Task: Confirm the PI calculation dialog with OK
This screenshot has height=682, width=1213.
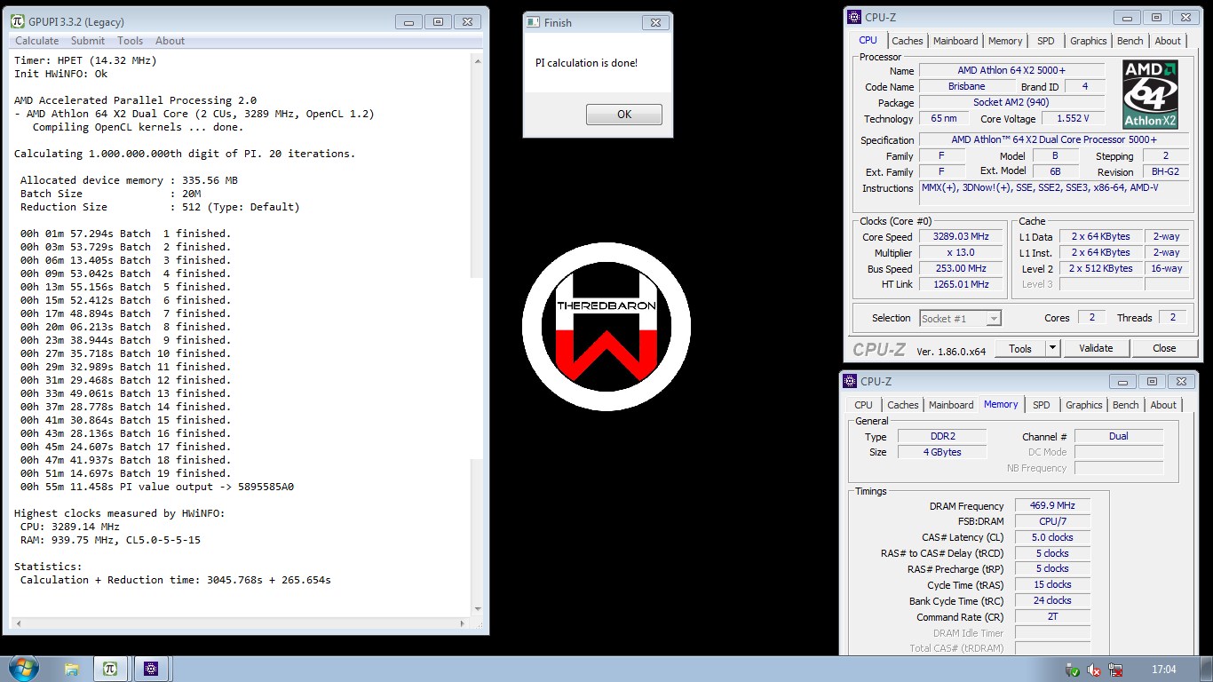Action: (x=624, y=114)
